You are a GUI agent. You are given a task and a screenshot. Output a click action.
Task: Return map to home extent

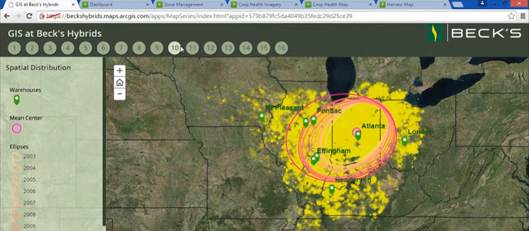point(120,82)
